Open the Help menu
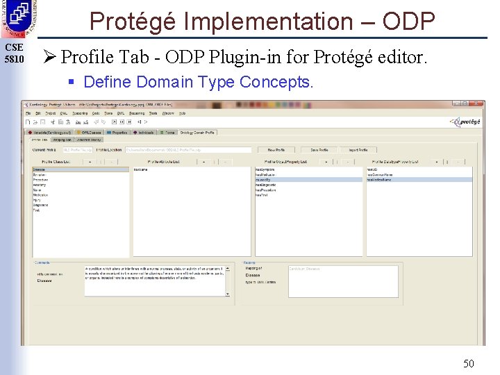 (182, 113)
